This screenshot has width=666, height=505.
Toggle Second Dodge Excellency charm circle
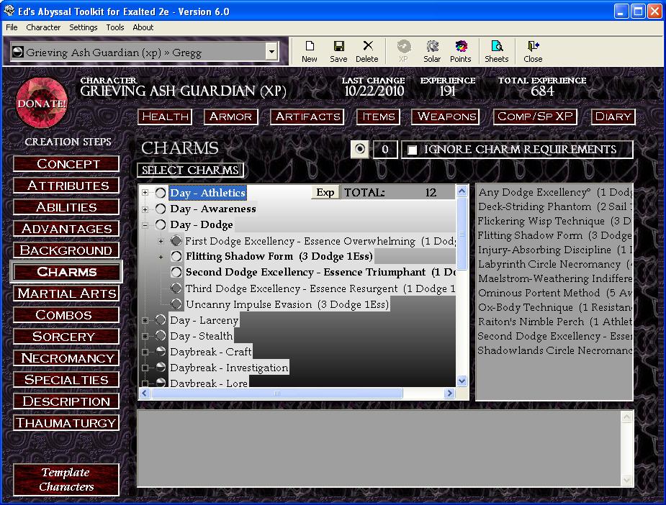176,272
